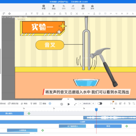Click the square-icon tool right of 录音
This screenshot has width=136, height=136.
tap(43, 103)
